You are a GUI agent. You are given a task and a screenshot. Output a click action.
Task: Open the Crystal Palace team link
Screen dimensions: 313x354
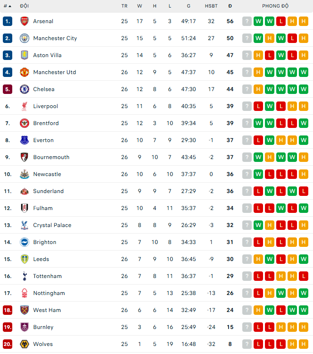(x=52, y=225)
